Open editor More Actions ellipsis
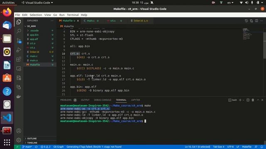 [261, 21]
